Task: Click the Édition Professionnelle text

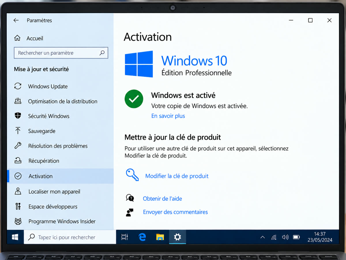Action: 196,73
